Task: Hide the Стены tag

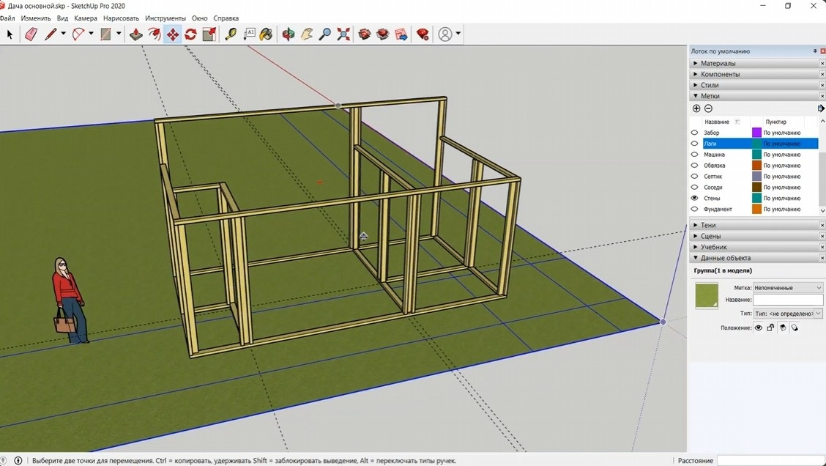Action: click(x=694, y=199)
